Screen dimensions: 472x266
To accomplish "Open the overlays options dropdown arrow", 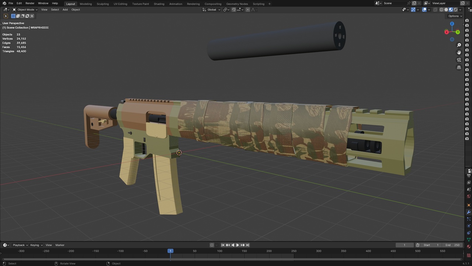I will point(429,10).
